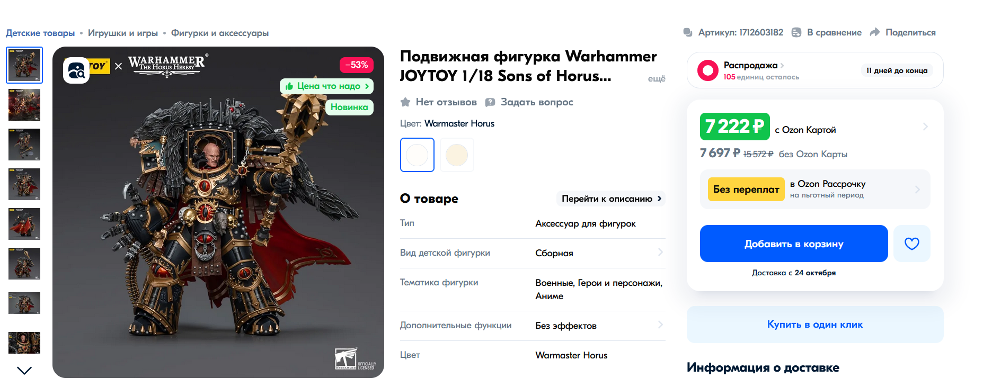
Task: Click the compare icon next to В сравнение
Action: [796, 32]
